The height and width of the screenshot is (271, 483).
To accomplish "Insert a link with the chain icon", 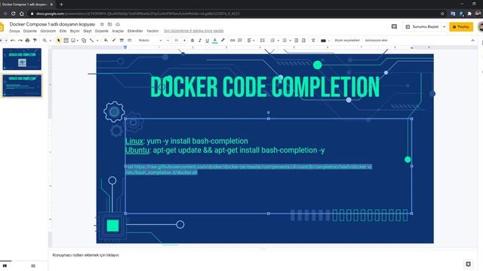I will (232, 40).
